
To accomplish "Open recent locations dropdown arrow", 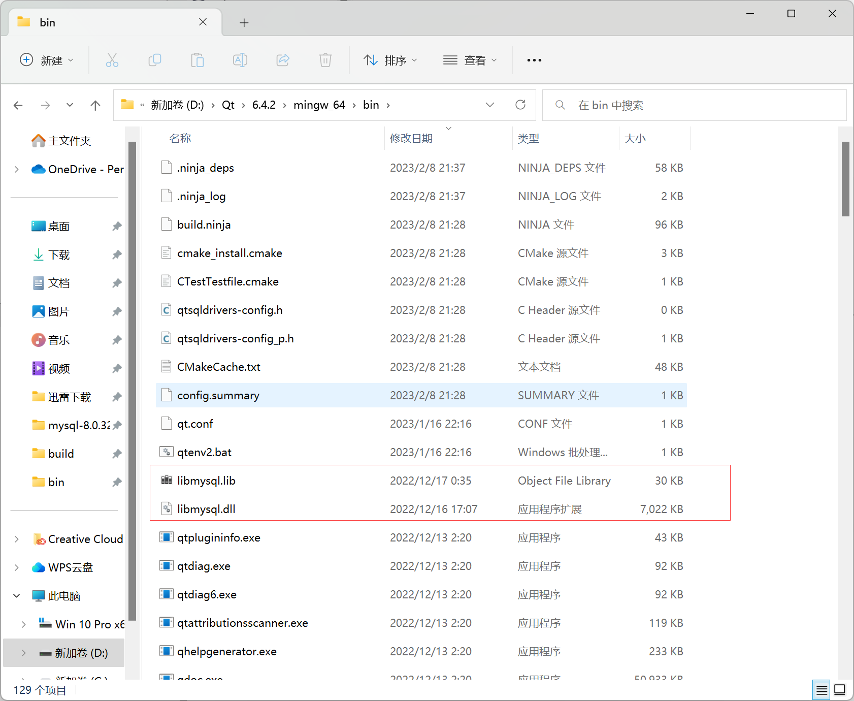I will click(70, 105).
